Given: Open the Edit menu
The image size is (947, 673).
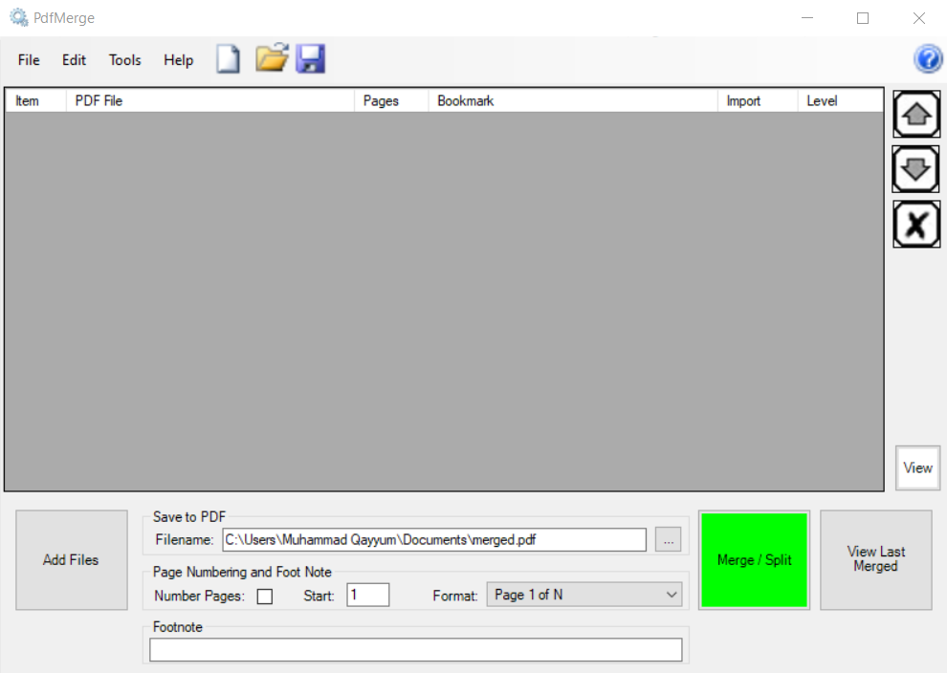Looking at the screenshot, I should coord(73,59).
